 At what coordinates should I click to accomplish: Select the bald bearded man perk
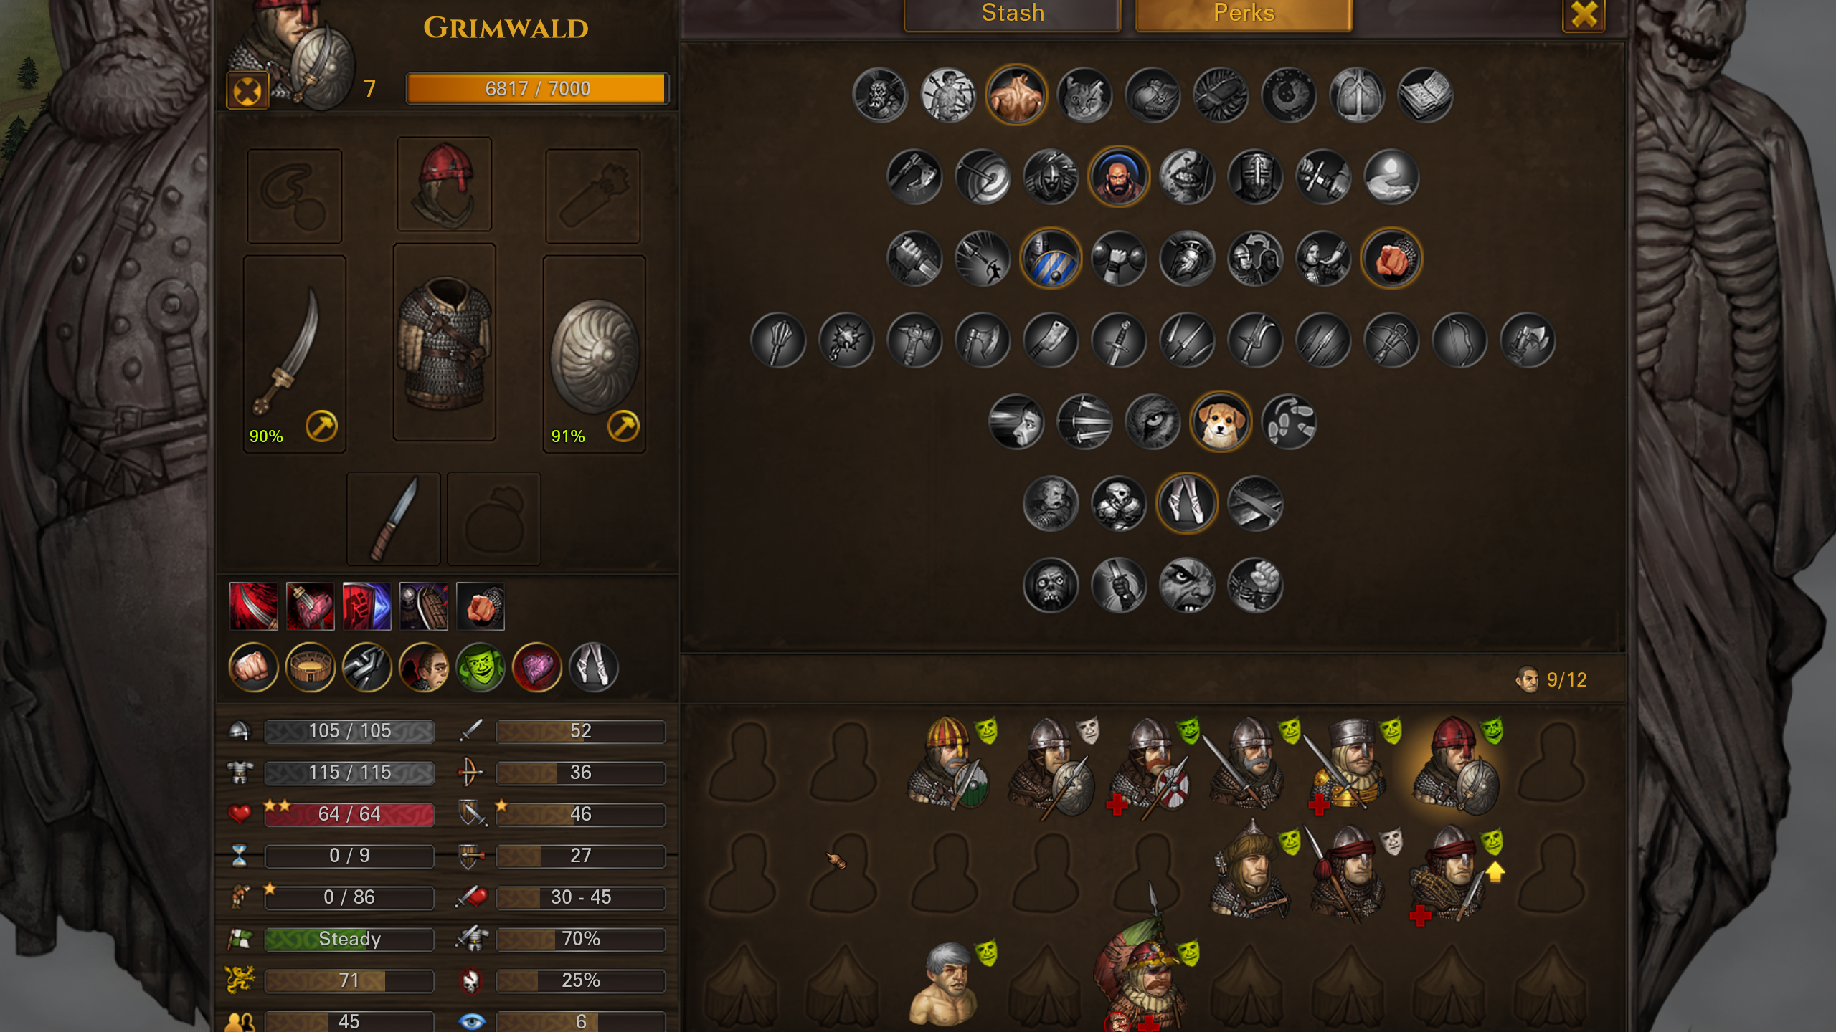1118,177
